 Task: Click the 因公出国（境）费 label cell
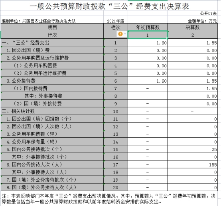(52, 50)
